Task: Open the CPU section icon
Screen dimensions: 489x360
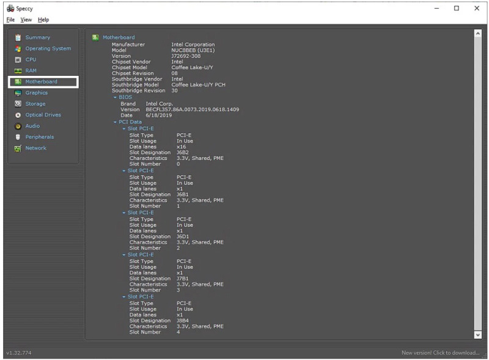Action: tap(18, 60)
